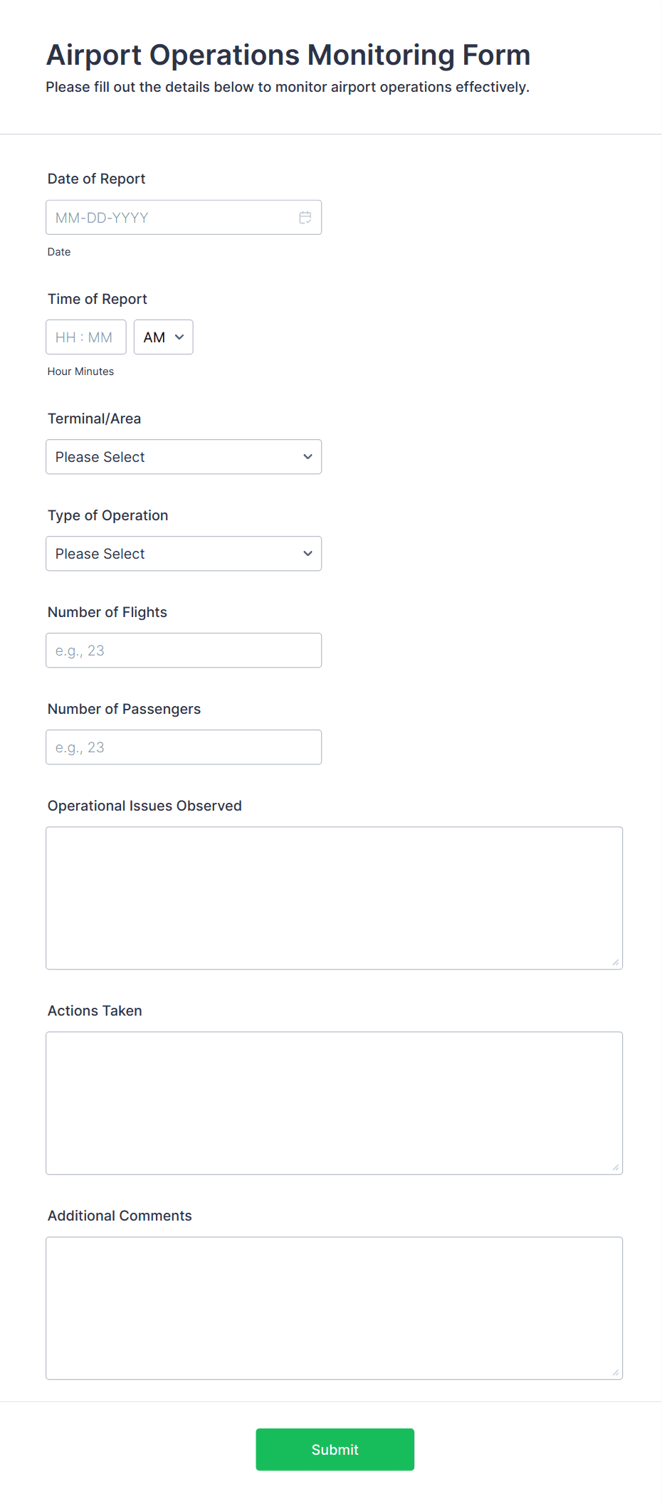
Task: Click the calendar icon in Date field
Action: coord(305,218)
